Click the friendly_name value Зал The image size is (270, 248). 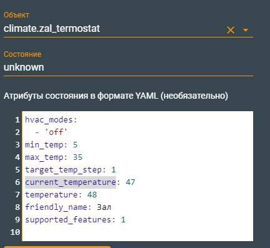[x=104, y=207]
